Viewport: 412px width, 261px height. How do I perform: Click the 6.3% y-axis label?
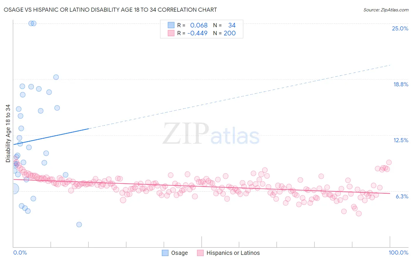tap(402, 196)
